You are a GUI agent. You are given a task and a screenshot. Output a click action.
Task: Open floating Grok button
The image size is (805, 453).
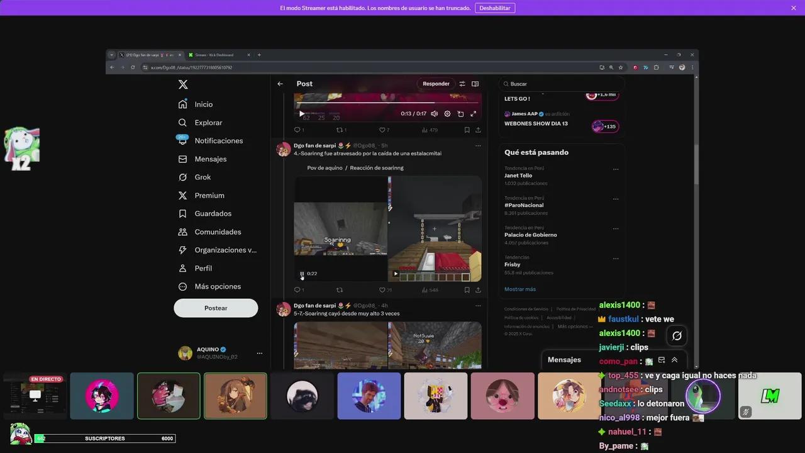(677, 336)
